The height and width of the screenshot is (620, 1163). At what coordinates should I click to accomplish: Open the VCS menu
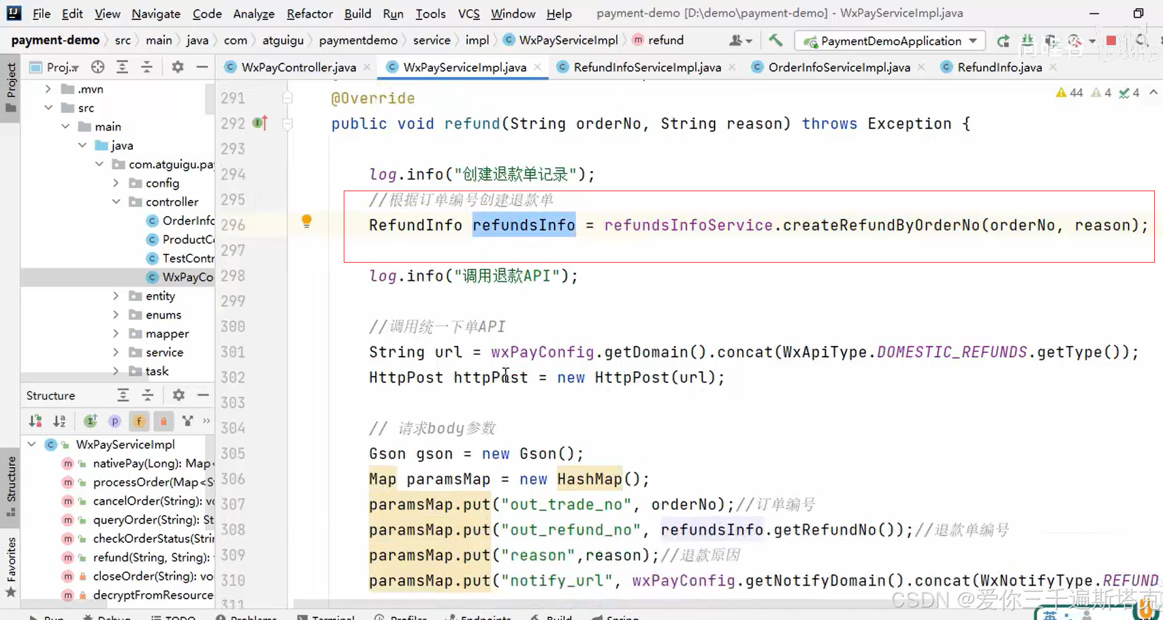(x=469, y=13)
